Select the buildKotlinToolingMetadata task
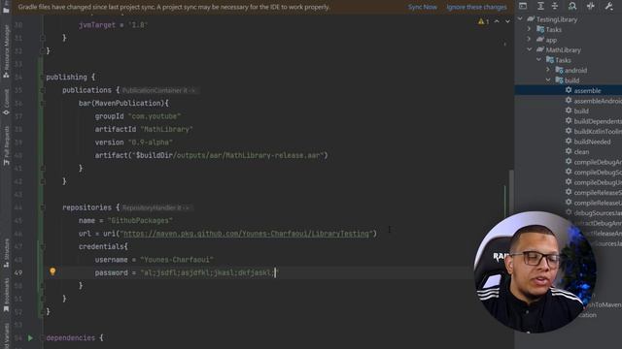622x349 pixels. 598,132
